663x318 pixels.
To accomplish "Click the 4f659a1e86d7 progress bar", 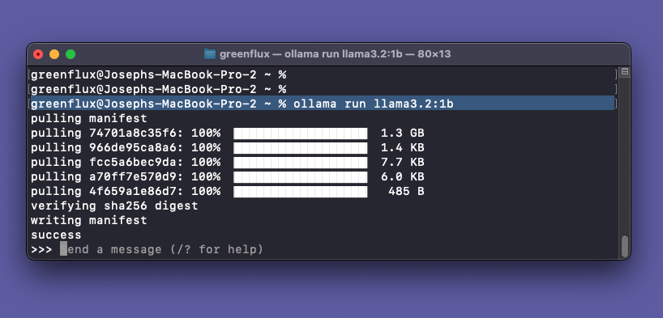I will tap(300, 192).
